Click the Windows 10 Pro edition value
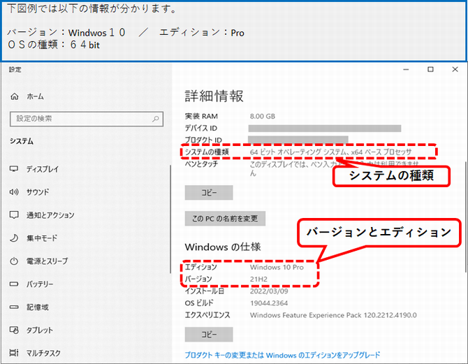 (x=277, y=267)
